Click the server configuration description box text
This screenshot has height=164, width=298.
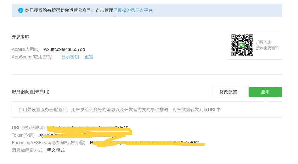[x=120, y=110]
